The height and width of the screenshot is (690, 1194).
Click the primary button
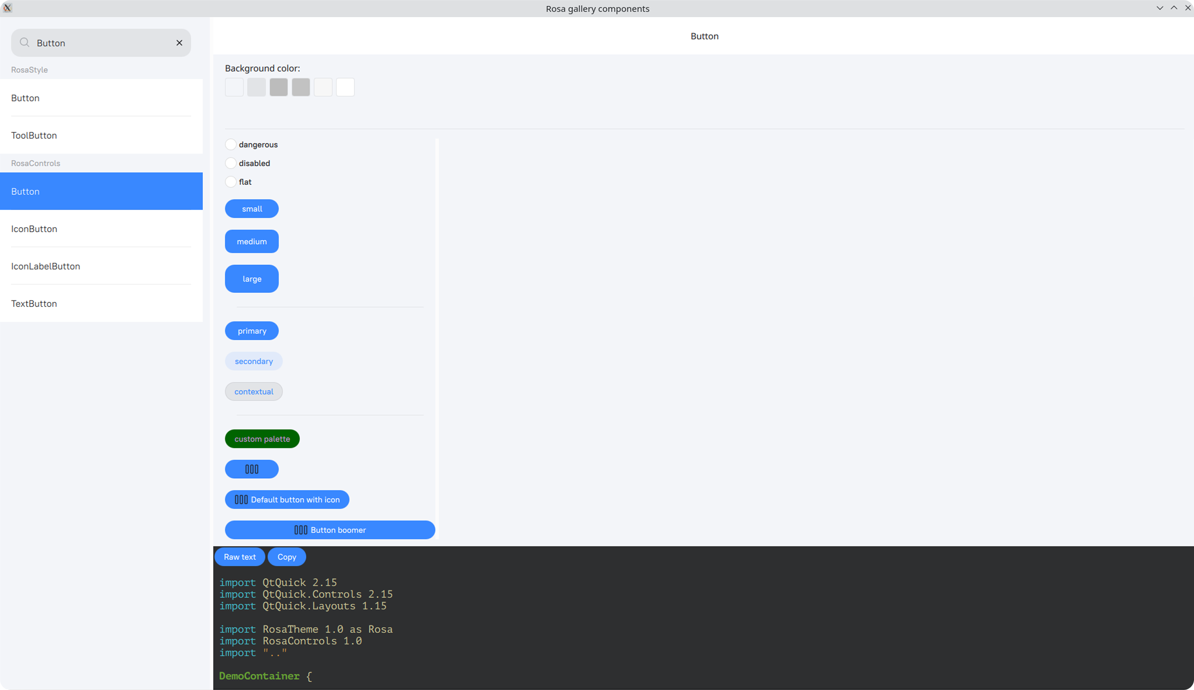coord(252,331)
